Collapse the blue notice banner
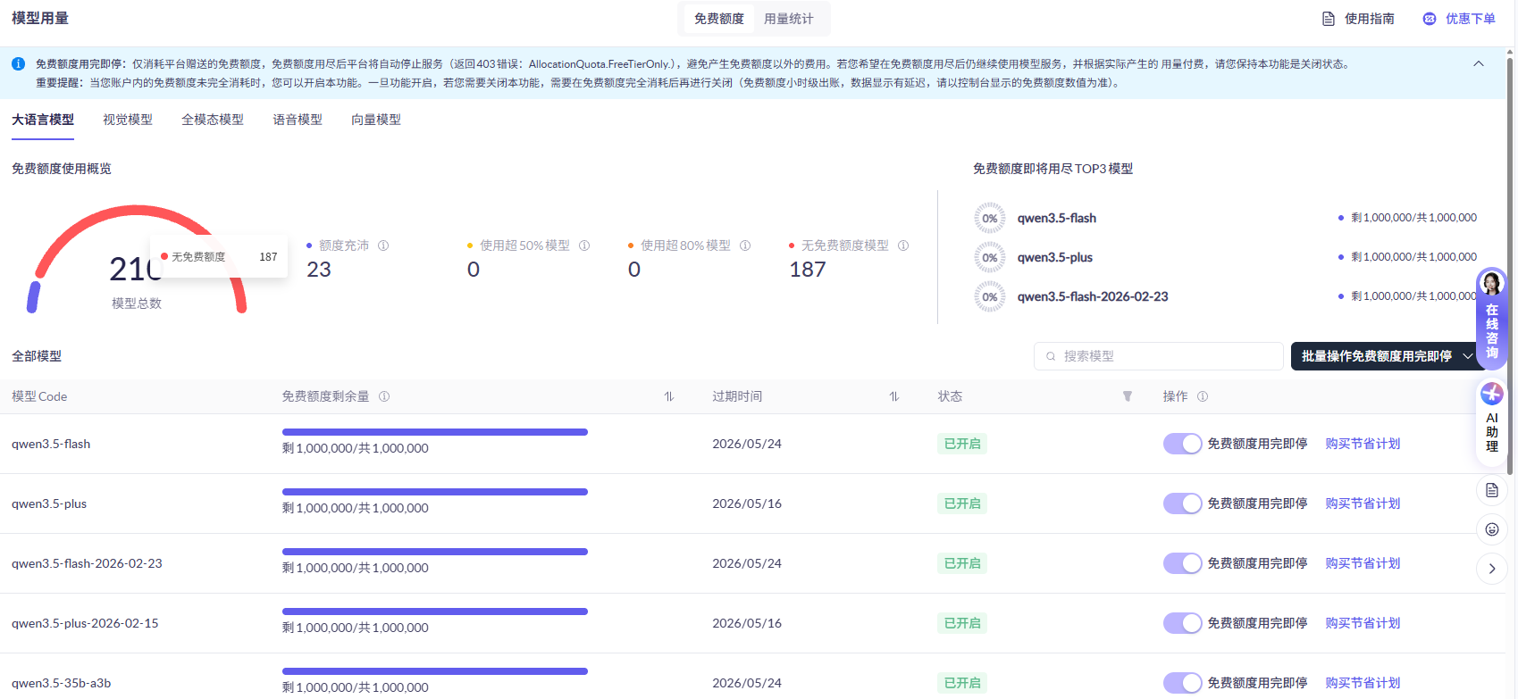Image resolution: width=1518 pixels, height=699 pixels. coord(1479,64)
